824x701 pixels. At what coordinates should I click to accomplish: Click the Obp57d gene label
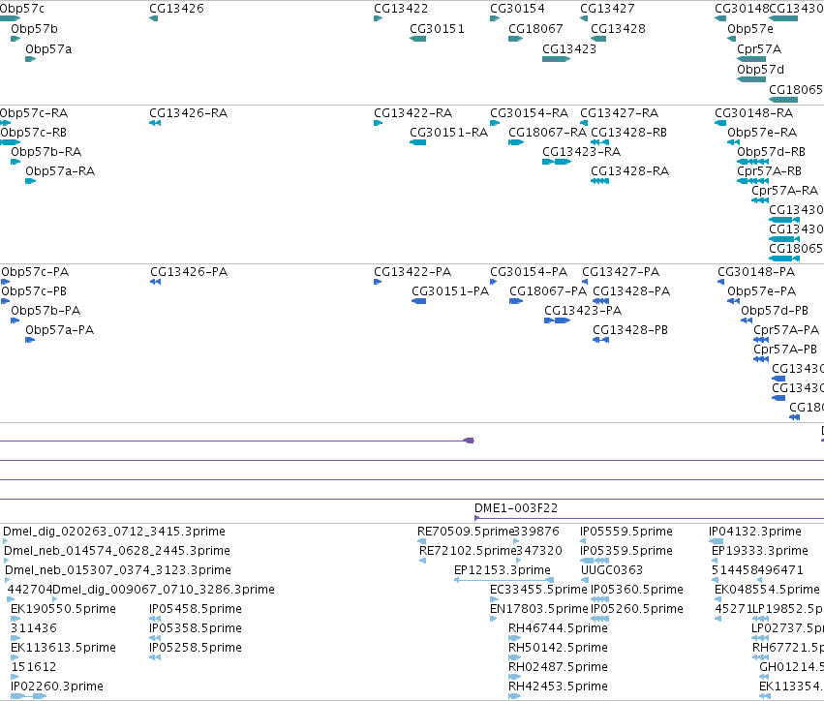pyautogui.click(x=760, y=70)
